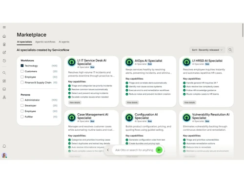244x183 pixels.
Task: Open the history clock sidebar icon
Action: (4, 61)
